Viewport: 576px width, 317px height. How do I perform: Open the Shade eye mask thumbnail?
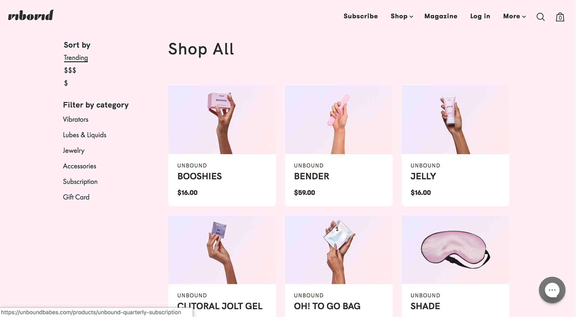tap(455, 250)
